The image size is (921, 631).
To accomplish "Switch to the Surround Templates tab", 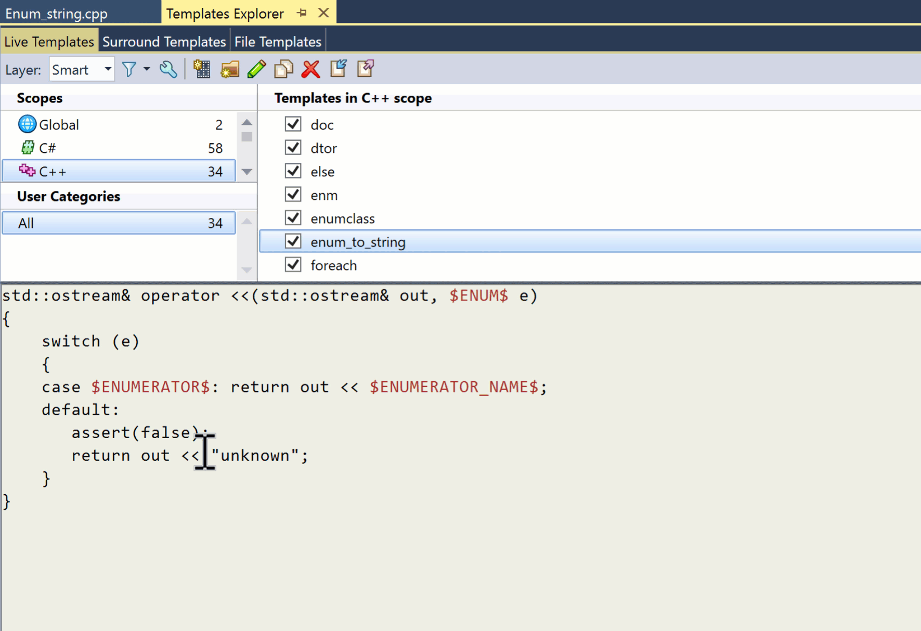I will (164, 41).
